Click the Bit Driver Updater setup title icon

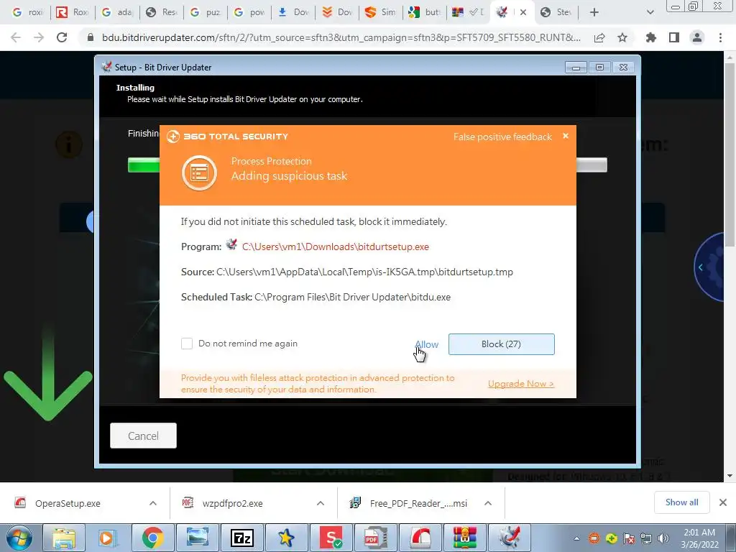tap(106, 67)
